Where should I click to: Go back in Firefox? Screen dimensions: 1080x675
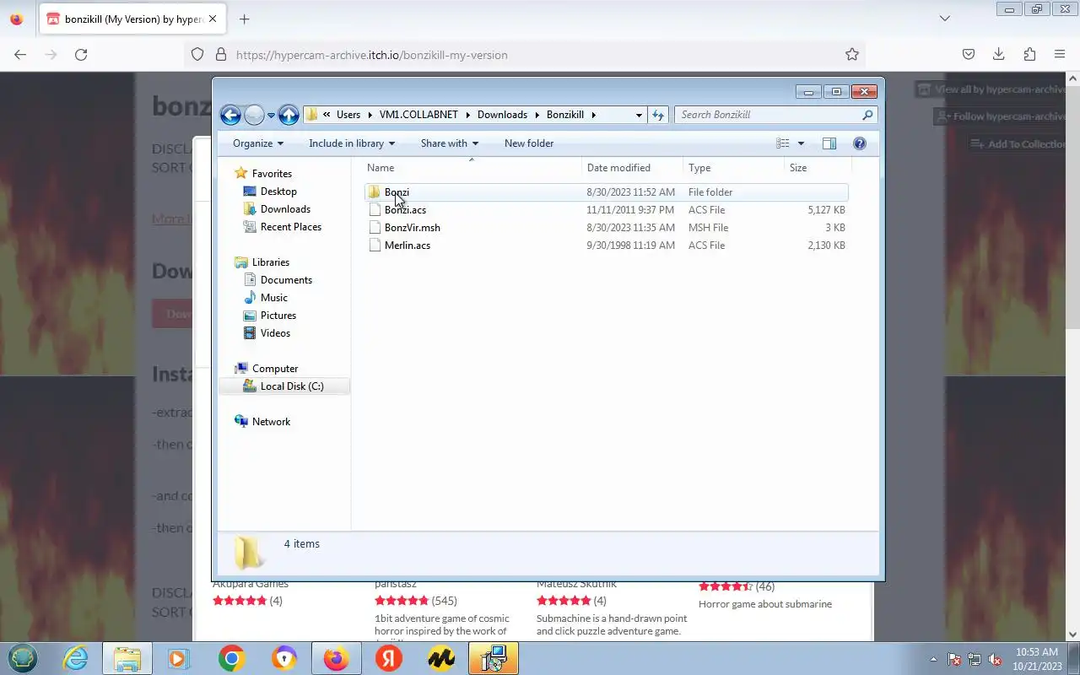[20, 55]
